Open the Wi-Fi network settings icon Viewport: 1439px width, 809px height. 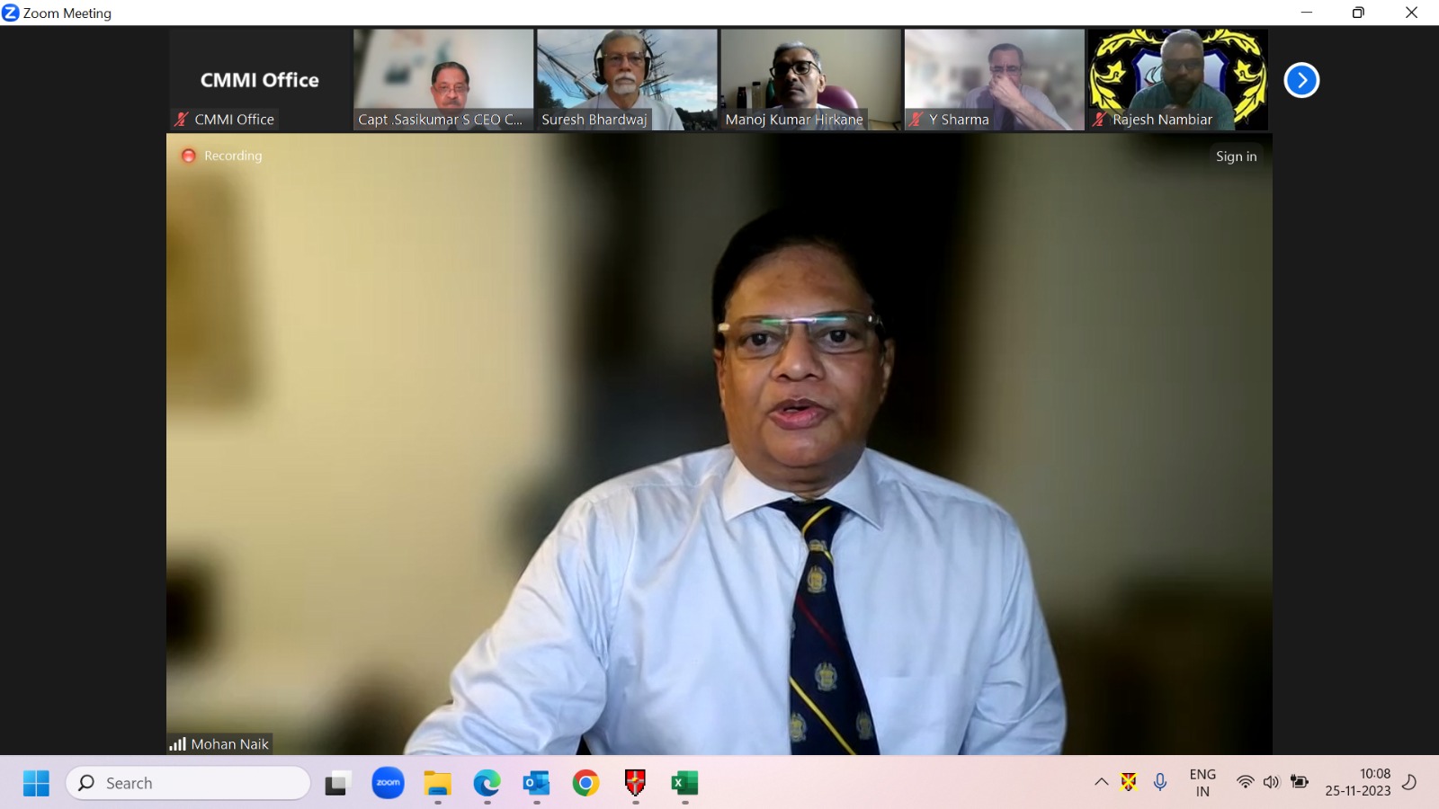pos(1245,782)
